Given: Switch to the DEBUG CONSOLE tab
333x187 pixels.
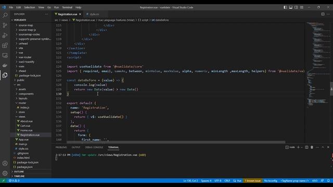Looking at the screenshot, I should click(94, 148).
